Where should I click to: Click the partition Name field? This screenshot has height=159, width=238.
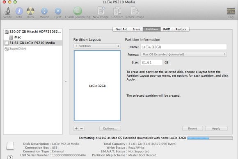(x=184, y=47)
